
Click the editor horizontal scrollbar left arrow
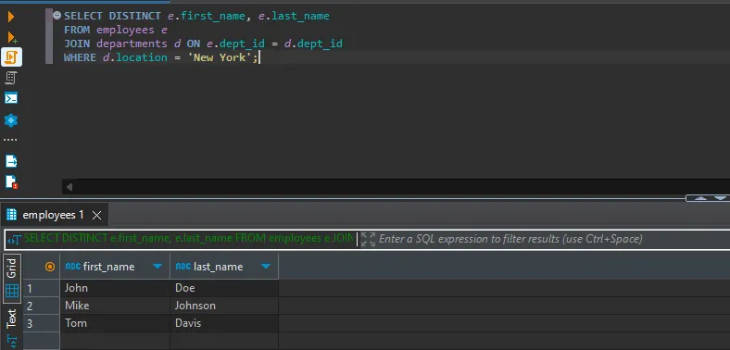(x=69, y=187)
